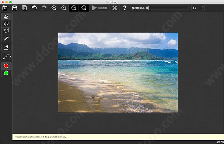The height and width of the screenshot is (144, 224).
Task: Expand the Line tool dropdown arrow
Action: [x=10, y=56]
